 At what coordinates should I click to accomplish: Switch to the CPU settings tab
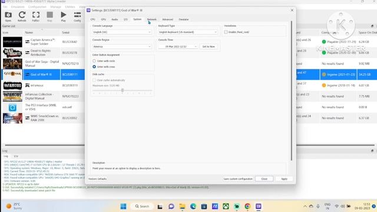pos(93,19)
